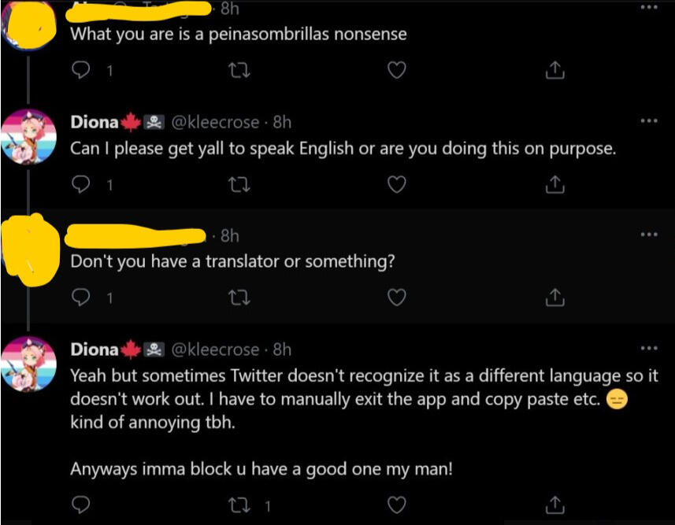
Task: Share the "translator or something" tweet
Action: 554,298
